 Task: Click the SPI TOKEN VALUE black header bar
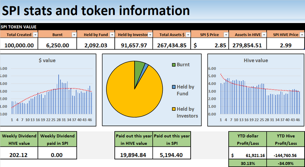152,27
